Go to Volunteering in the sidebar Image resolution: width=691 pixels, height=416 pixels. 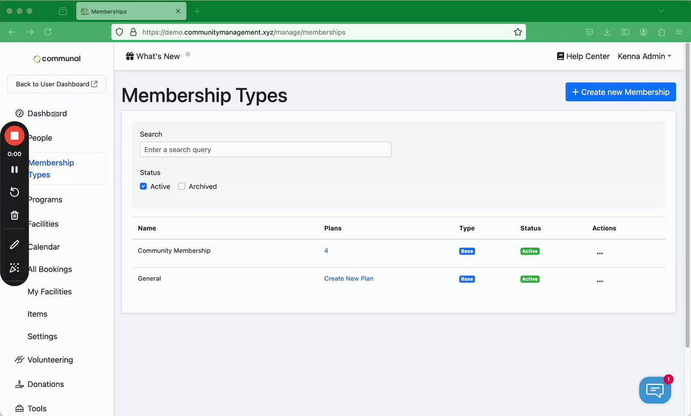click(x=50, y=360)
